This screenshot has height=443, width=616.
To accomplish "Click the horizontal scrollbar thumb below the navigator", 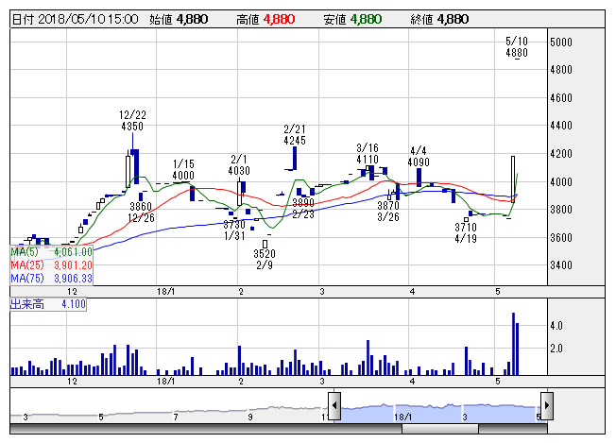I will click(x=440, y=429).
